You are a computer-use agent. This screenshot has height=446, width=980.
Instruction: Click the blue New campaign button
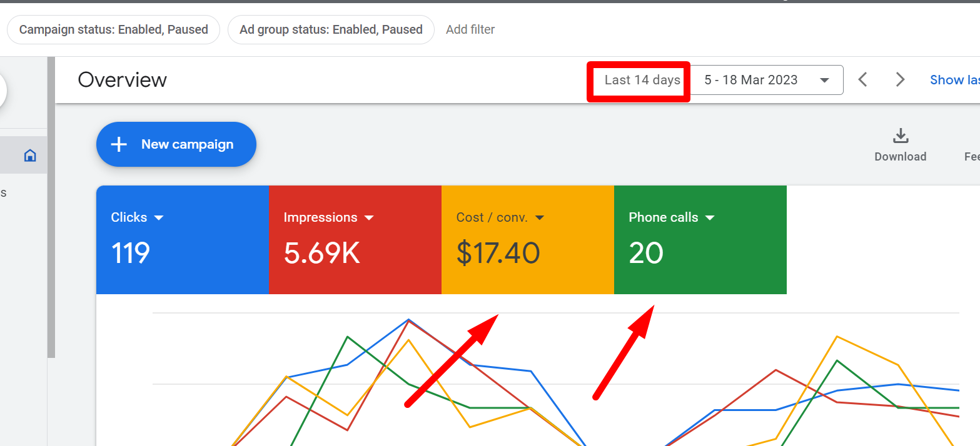[x=176, y=144]
